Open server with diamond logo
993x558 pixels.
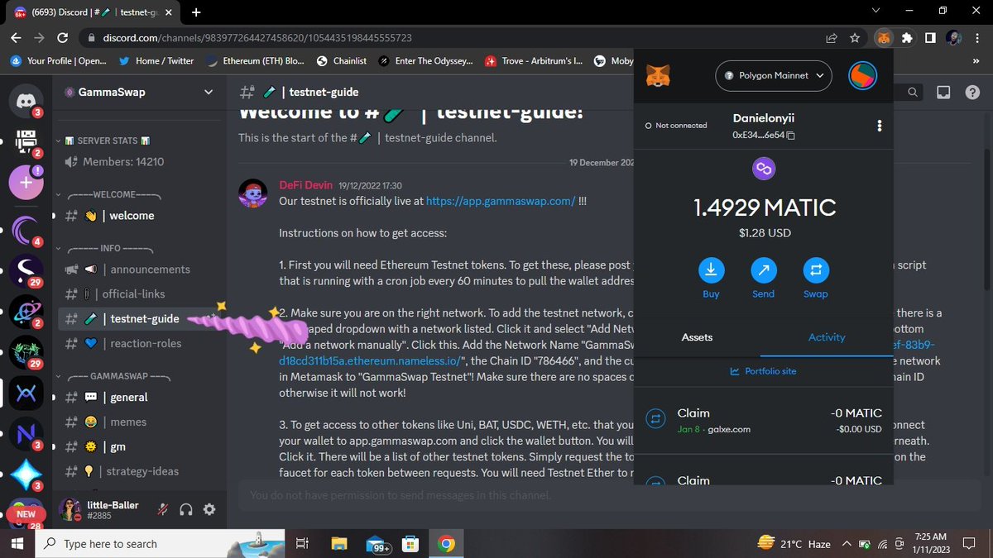point(25,474)
